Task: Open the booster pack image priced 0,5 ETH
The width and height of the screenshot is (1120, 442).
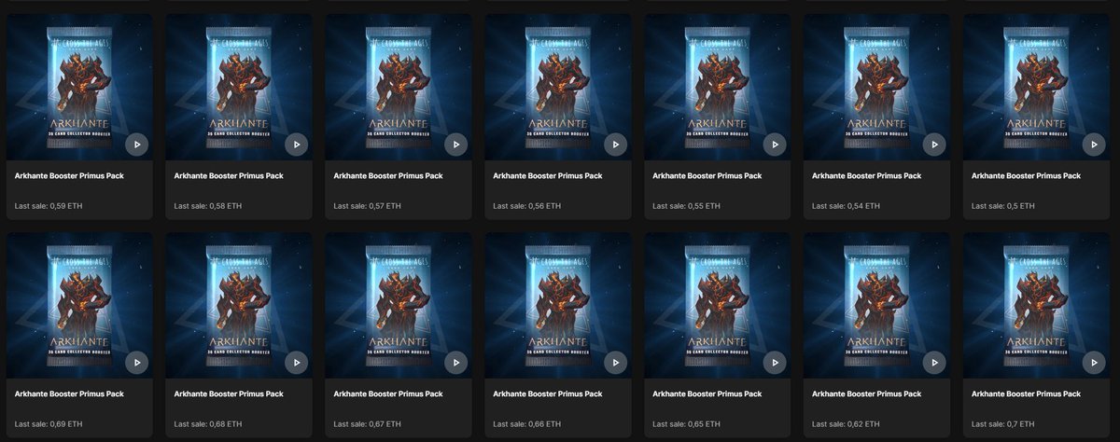Action: [x=1036, y=87]
